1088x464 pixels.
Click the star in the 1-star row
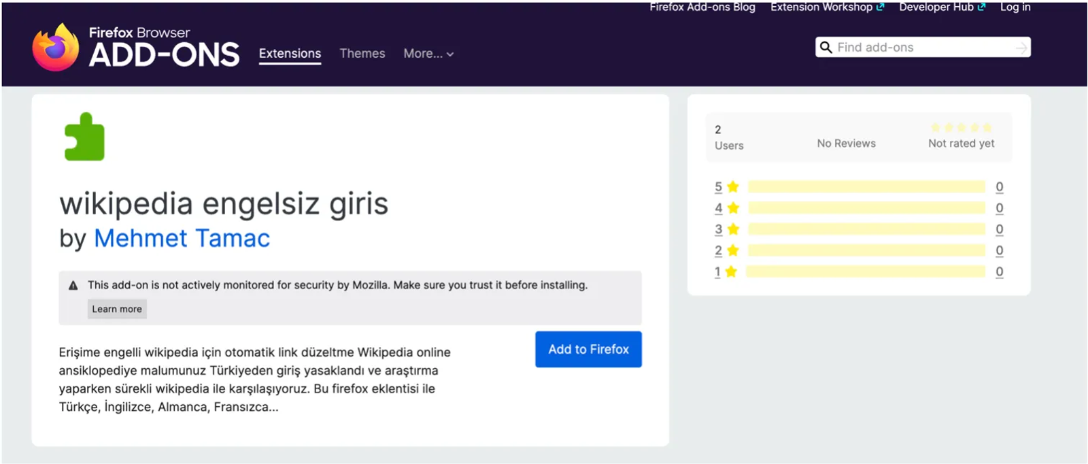pos(731,271)
